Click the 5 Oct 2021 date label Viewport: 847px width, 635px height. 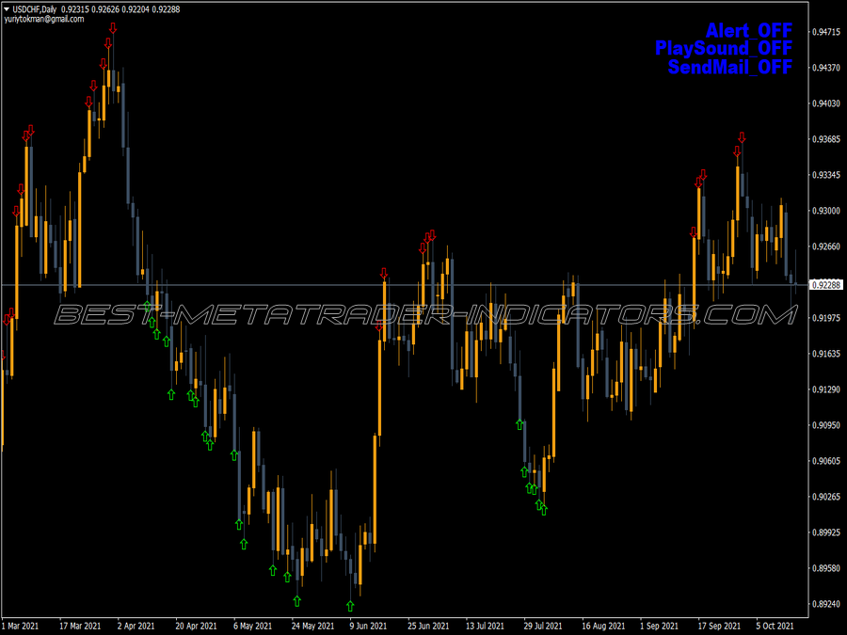click(775, 626)
